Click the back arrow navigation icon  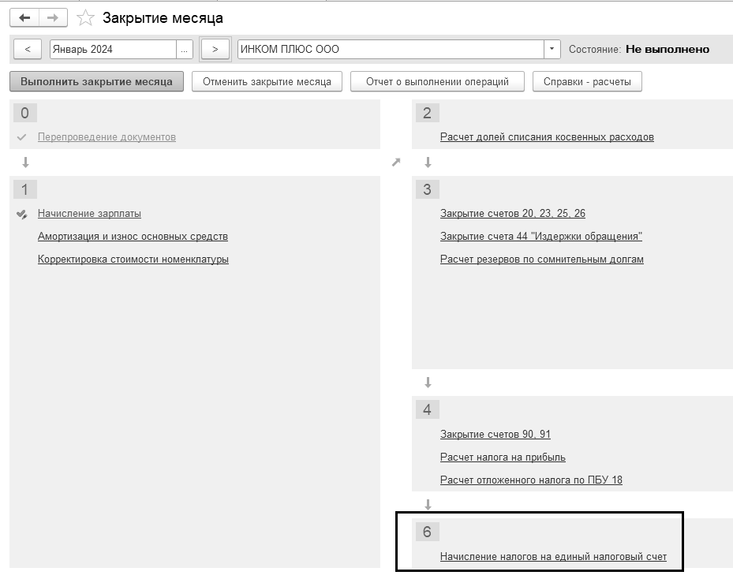pyautogui.click(x=24, y=18)
